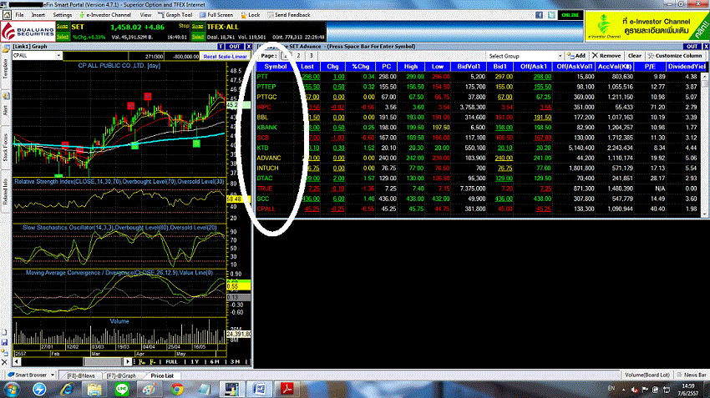Click the Last column header
Screen dimensions: 710x398
(307, 67)
